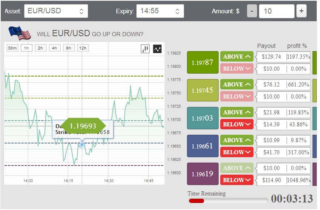Select the purple 1.19619 strike box

click(x=203, y=174)
